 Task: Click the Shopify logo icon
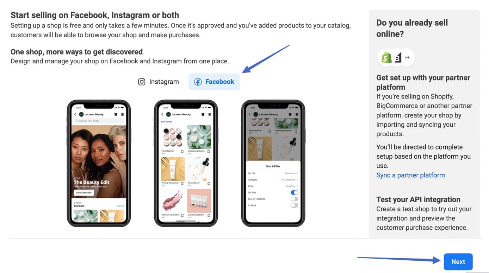coord(386,58)
